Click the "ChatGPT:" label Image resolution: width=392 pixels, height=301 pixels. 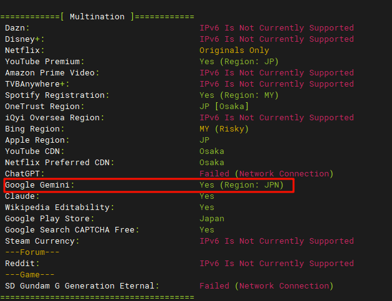tap(25, 174)
